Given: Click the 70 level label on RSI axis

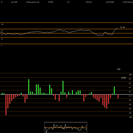Looking at the screenshot, I should point(2,31).
